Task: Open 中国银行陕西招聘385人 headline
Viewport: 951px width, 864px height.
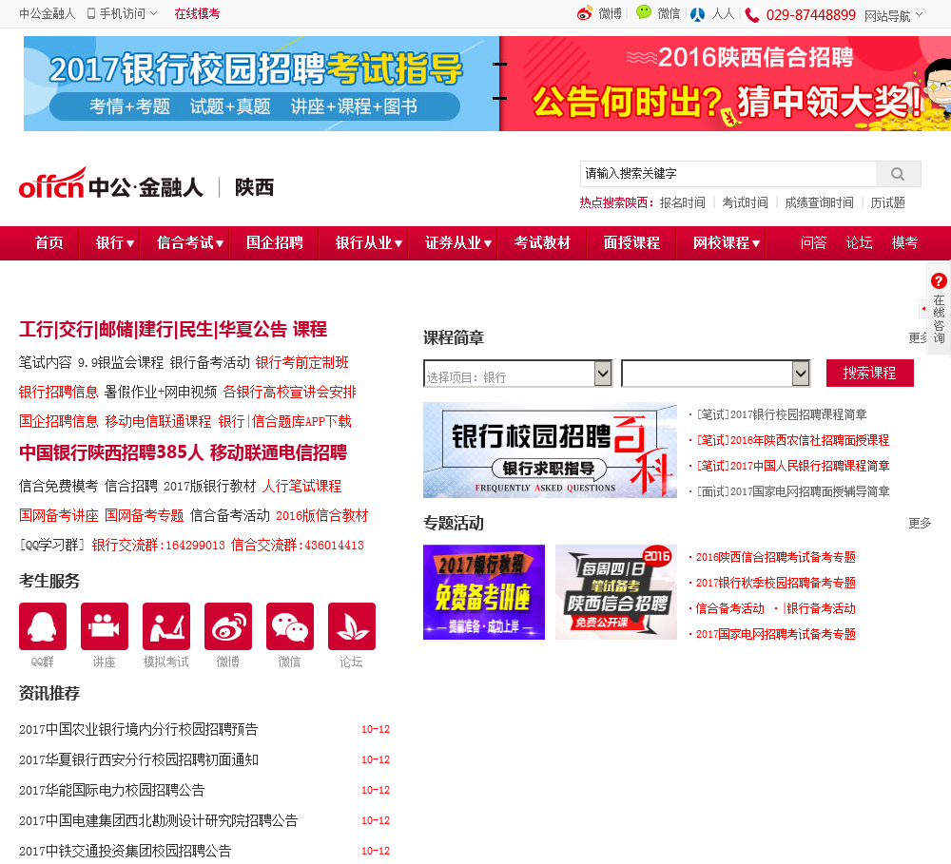Action: click(x=111, y=453)
